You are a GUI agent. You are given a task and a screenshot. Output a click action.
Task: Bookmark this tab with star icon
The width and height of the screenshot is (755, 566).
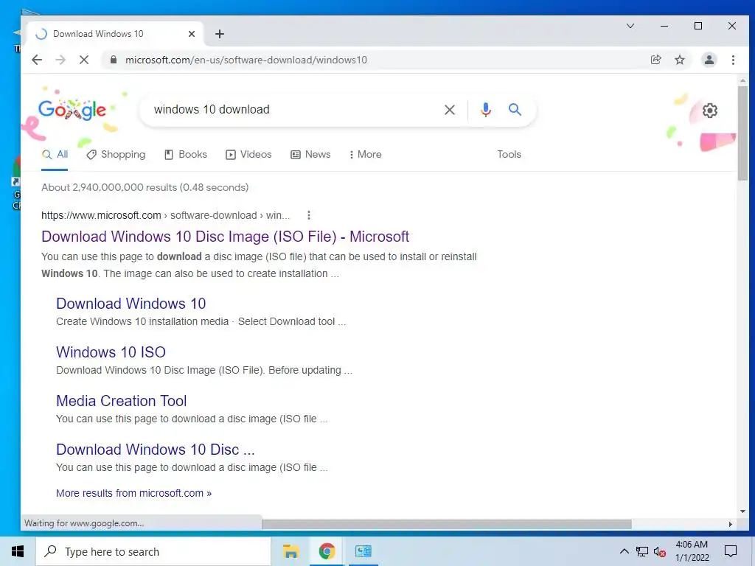pyautogui.click(x=679, y=60)
